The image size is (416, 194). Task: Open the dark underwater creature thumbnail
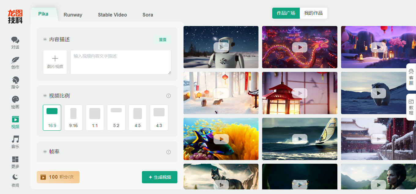300,177
